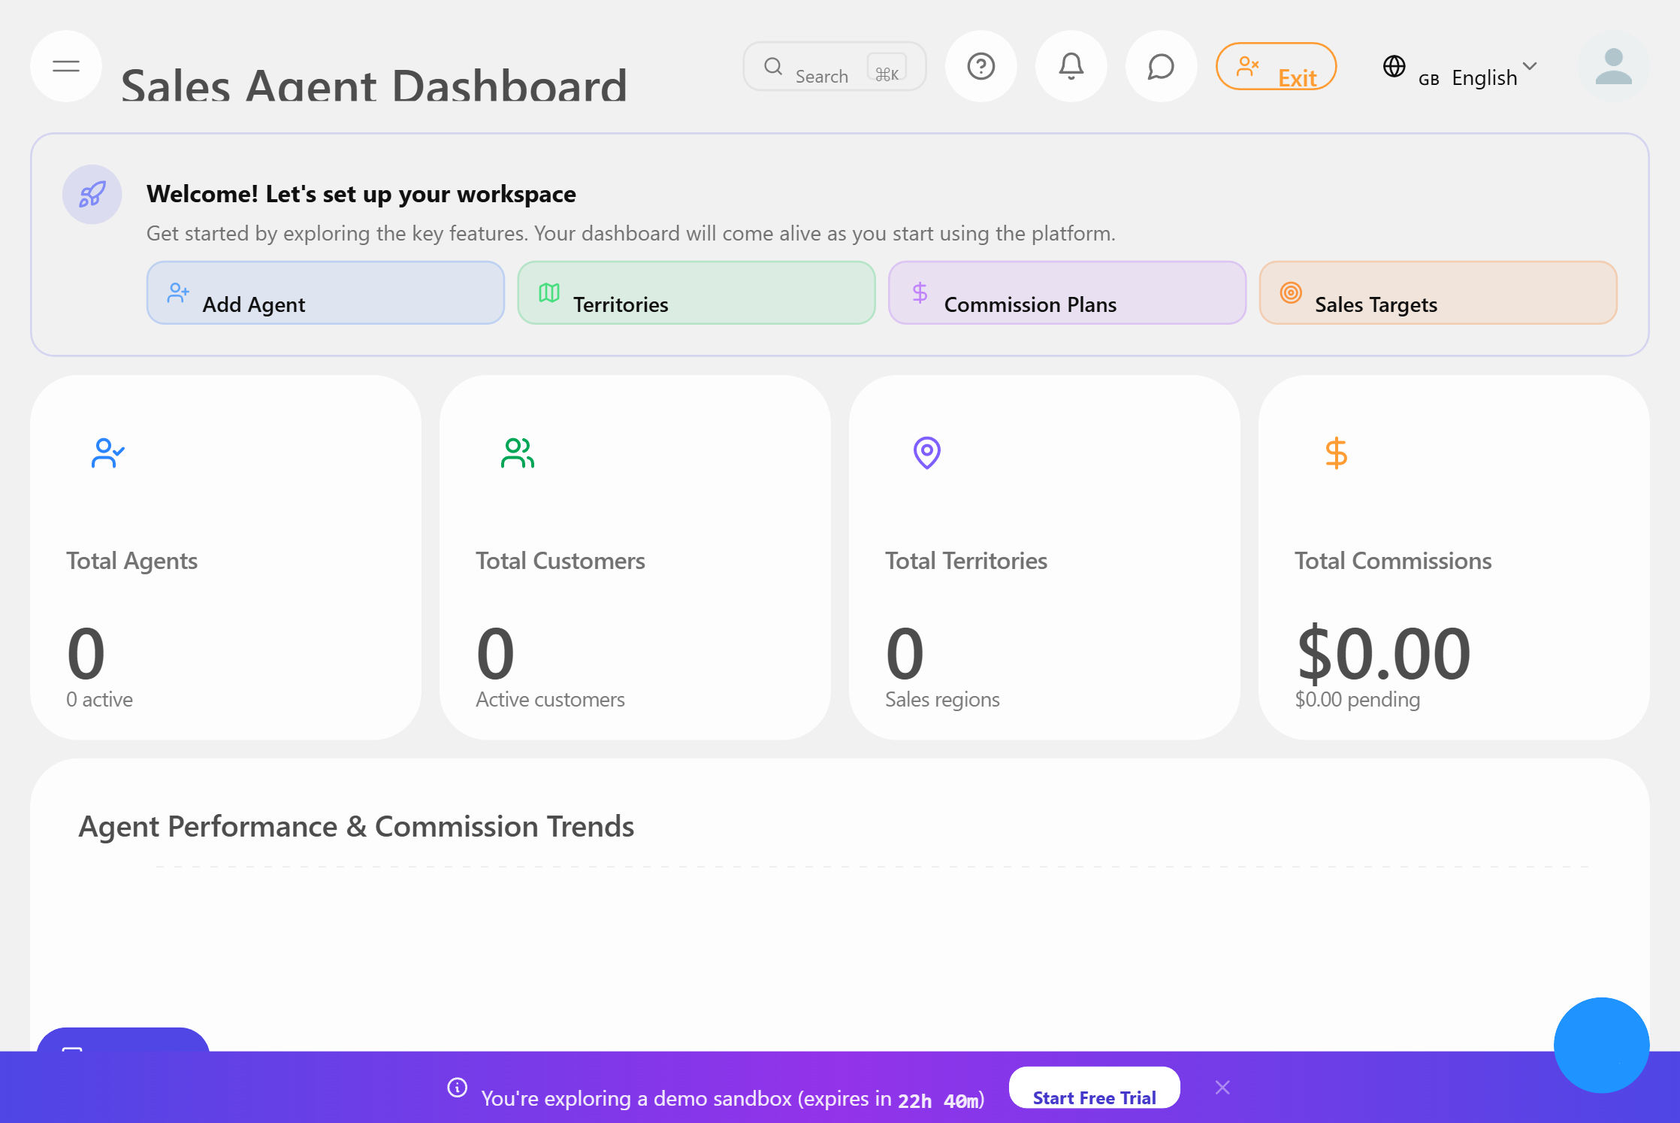The height and width of the screenshot is (1123, 1680).
Task: Select the Commission Plans shortcut
Action: pos(1066,293)
